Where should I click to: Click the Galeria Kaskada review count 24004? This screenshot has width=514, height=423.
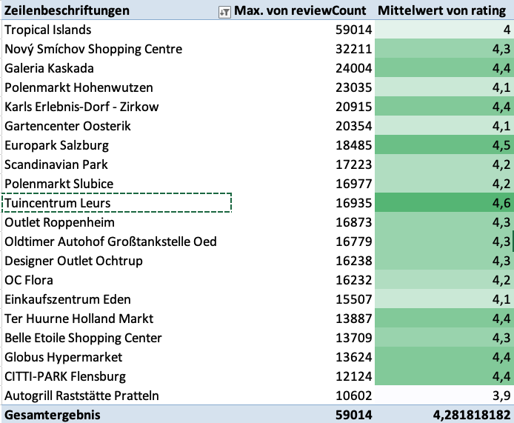point(353,68)
